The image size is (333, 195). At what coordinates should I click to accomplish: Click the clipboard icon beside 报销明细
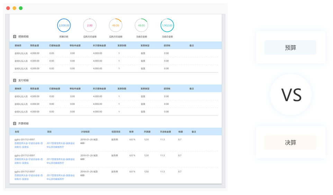(x=15, y=36)
